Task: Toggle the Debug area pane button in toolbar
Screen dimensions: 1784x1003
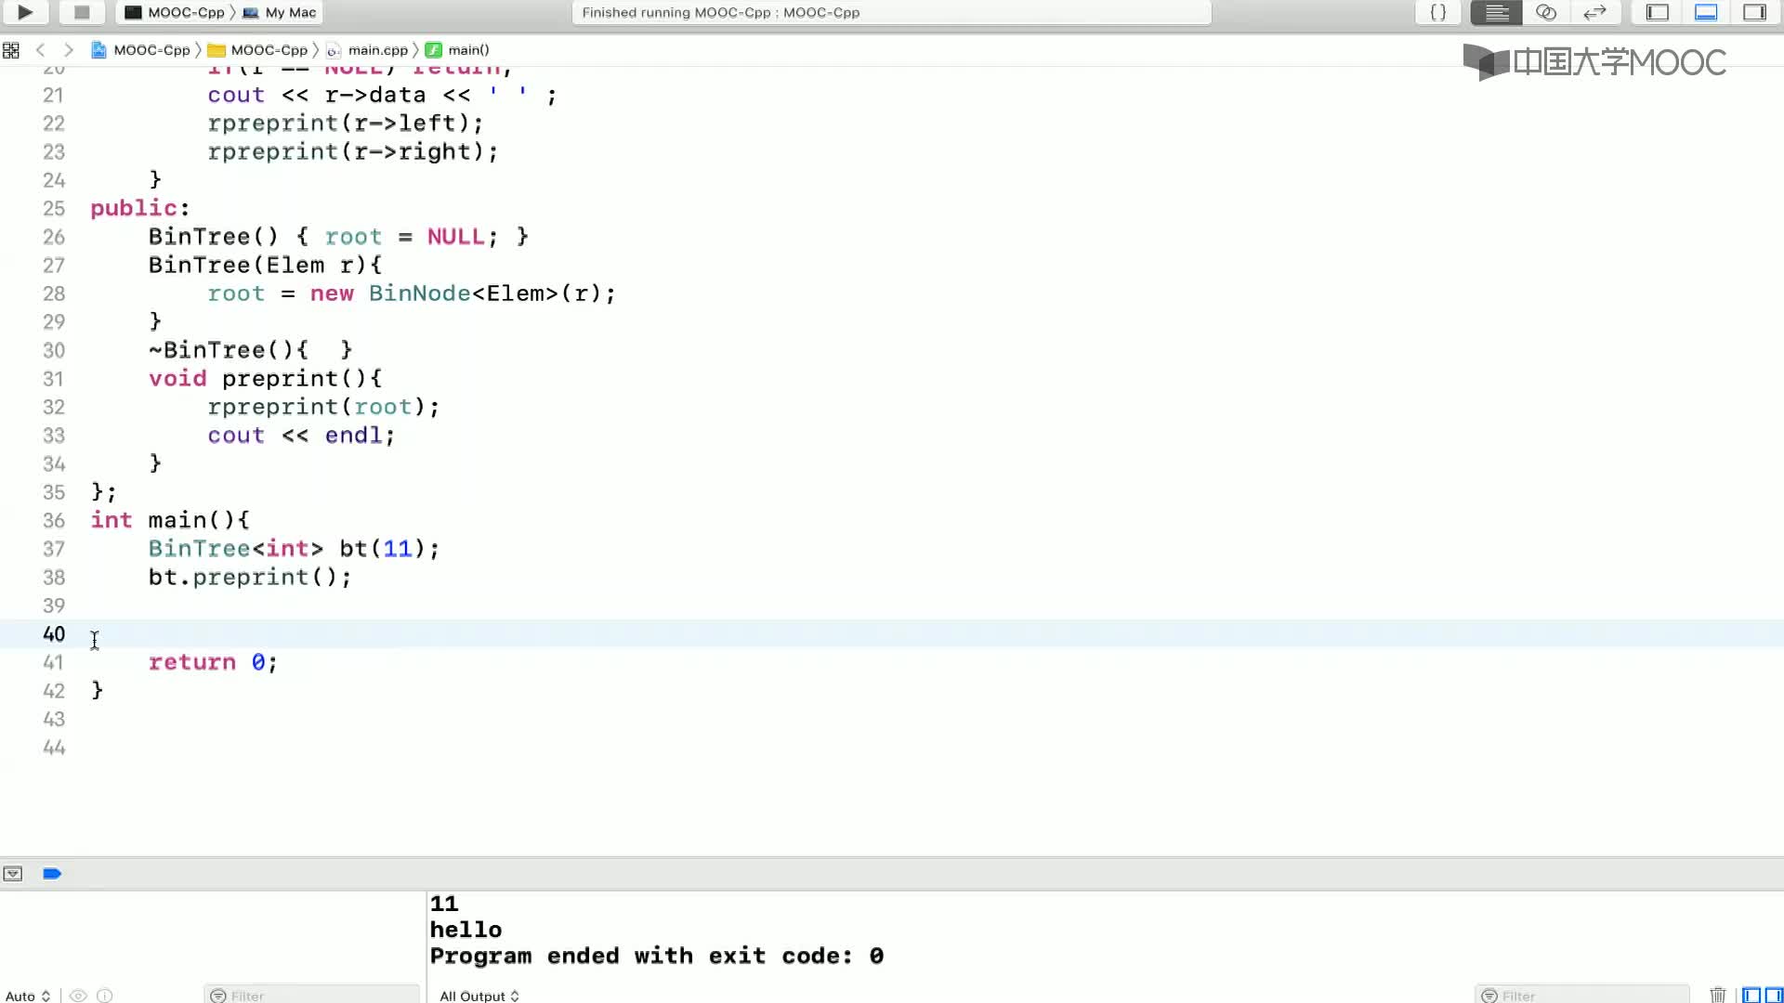Action: click(x=1706, y=12)
